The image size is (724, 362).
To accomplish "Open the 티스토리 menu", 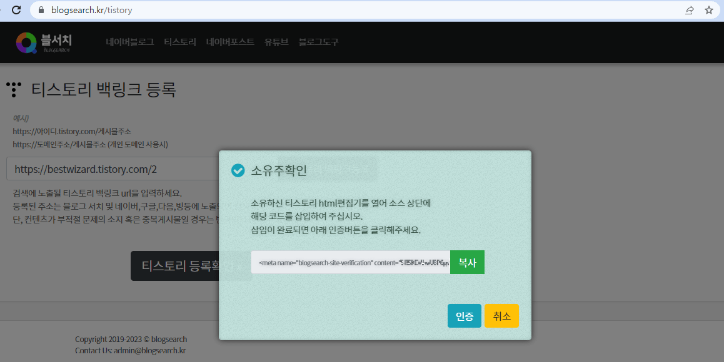I will click(180, 42).
